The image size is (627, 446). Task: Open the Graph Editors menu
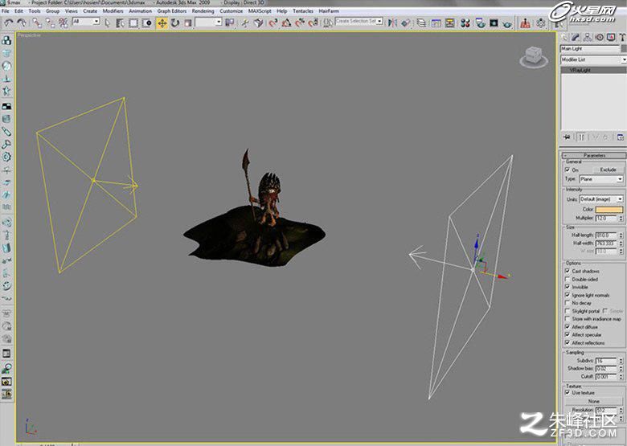(171, 11)
